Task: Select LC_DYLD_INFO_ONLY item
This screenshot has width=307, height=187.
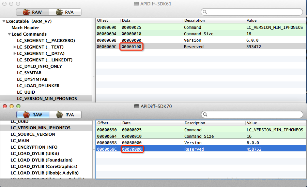Action: pyautogui.click(x=40, y=66)
